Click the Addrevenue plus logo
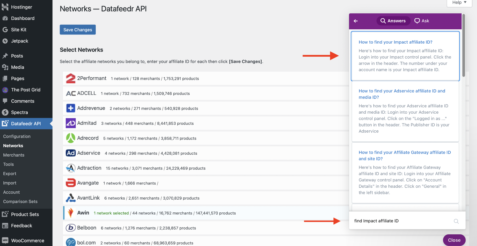This screenshot has height=246, width=477. tap(71, 108)
